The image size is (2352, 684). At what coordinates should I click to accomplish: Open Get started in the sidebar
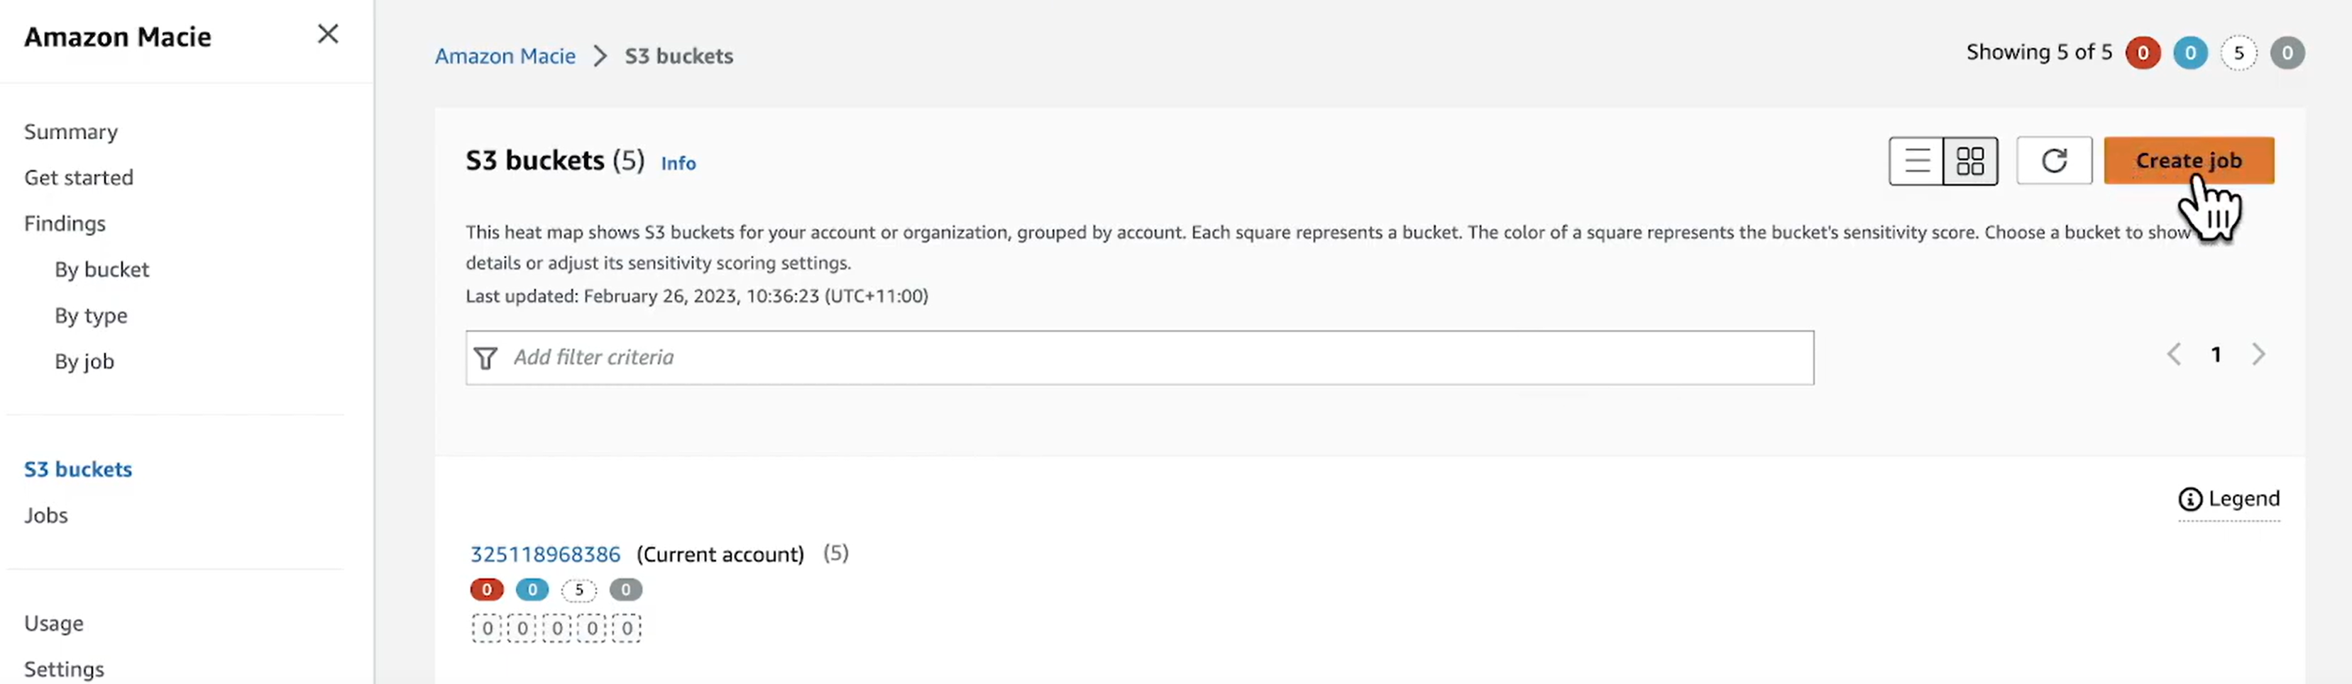pyautogui.click(x=79, y=177)
